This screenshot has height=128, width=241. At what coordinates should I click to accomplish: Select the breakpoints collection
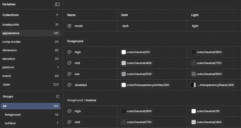[x=11, y=25]
